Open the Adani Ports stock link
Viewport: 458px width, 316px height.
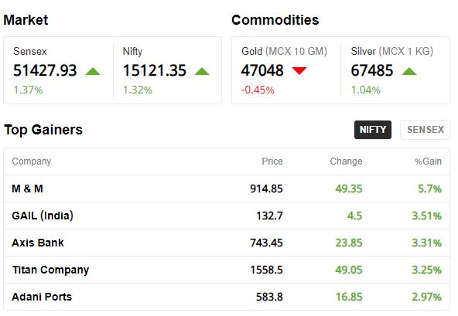click(x=42, y=297)
